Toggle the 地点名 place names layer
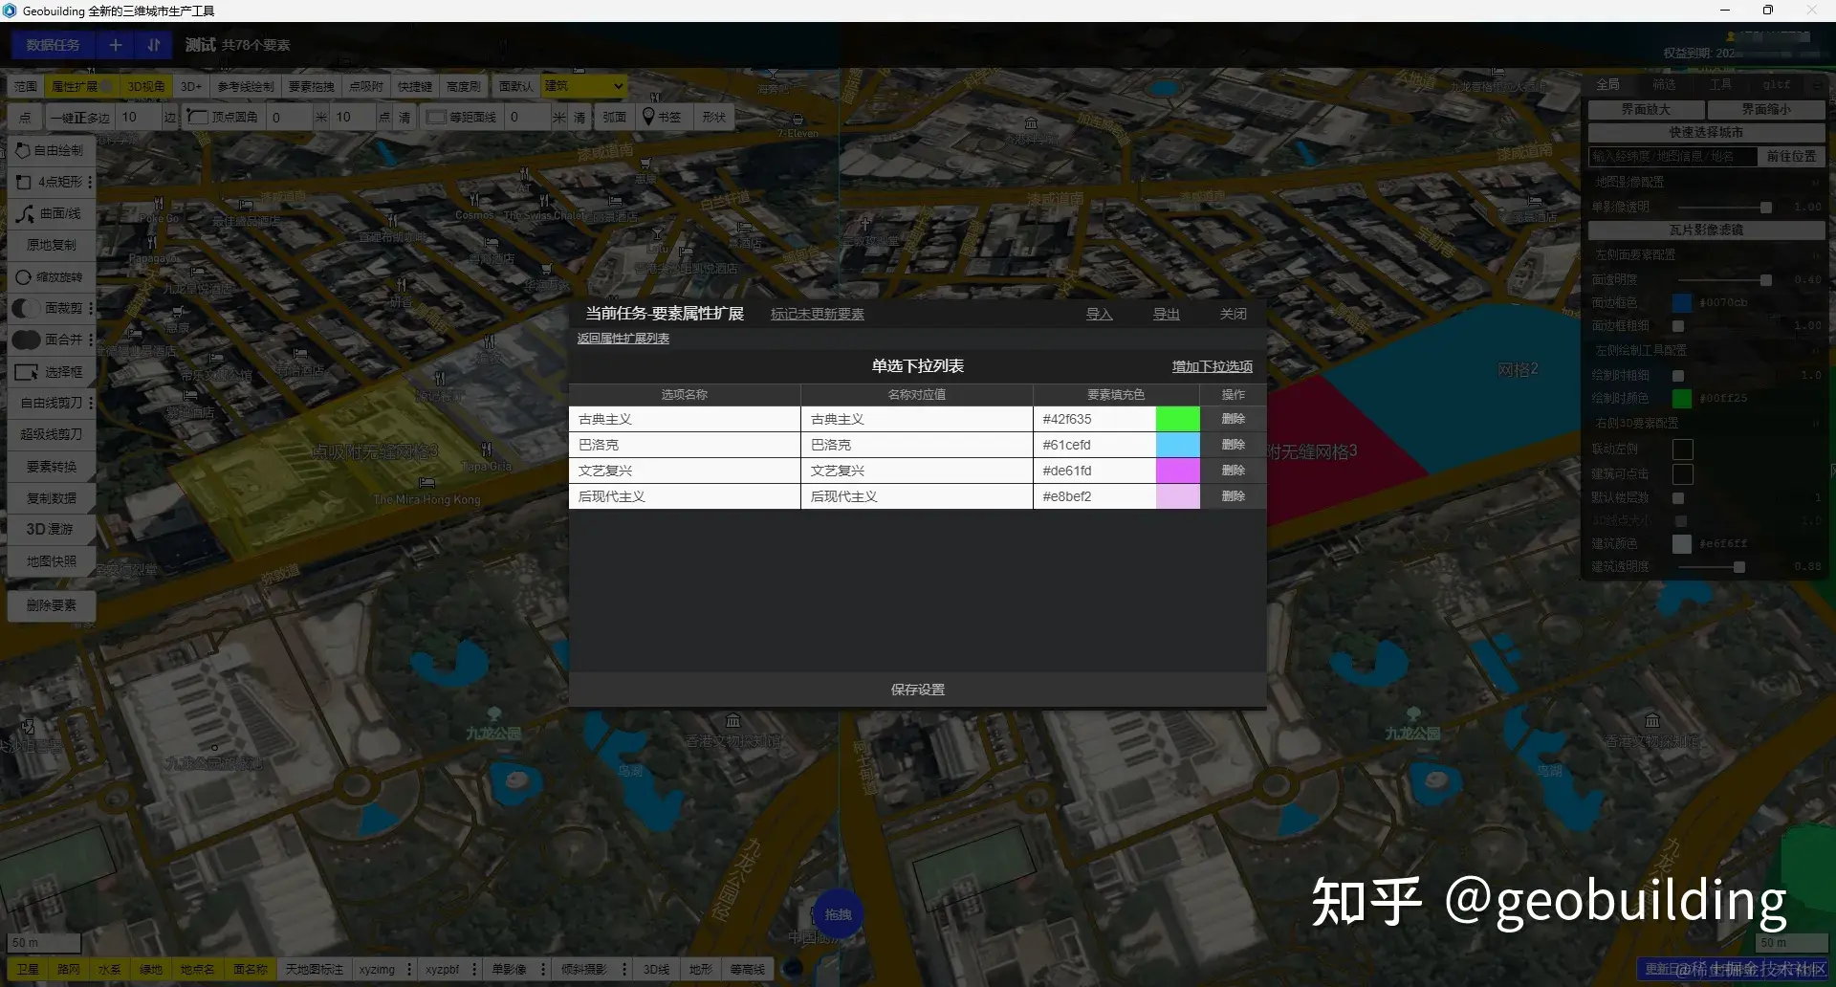The height and width of the screenshot is (987, 1836). tap(197, 969)
